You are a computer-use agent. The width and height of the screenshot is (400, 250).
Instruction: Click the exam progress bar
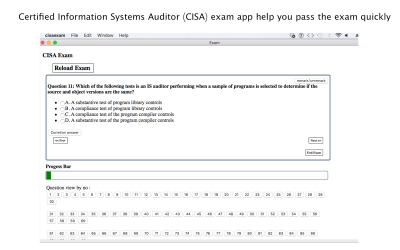[x=186, y=175]
